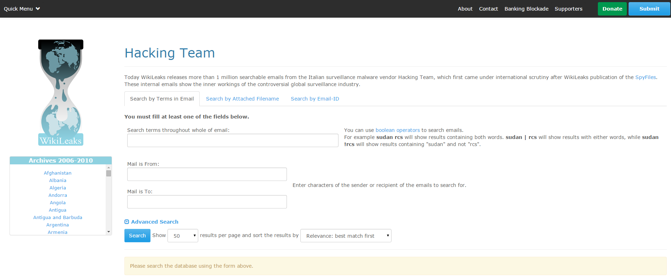Click the blue Submit button
The image size is (671, 279).
coord(649,9)
